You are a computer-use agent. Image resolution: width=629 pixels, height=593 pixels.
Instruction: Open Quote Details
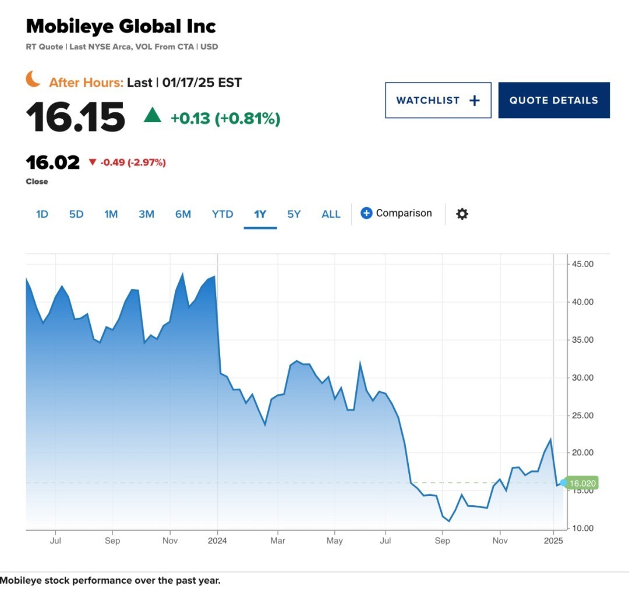click(x=553, y=100)
